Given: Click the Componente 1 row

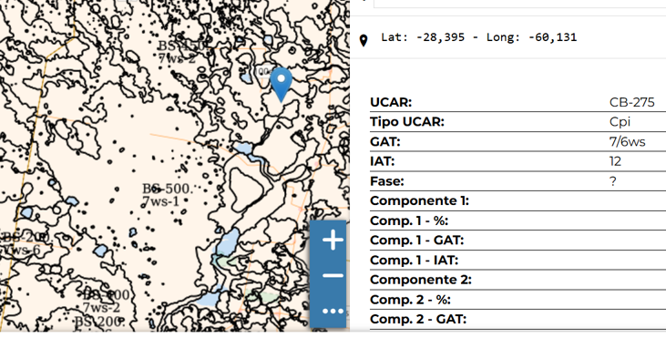Looking at the screenshot, I should [x=517, y=200].
